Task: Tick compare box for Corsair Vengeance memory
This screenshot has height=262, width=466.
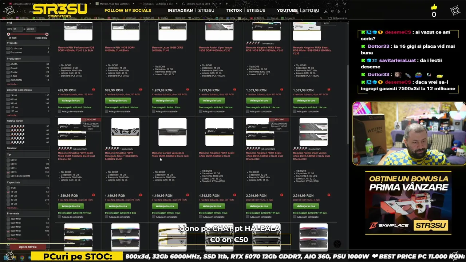Action: coord(154,217)
